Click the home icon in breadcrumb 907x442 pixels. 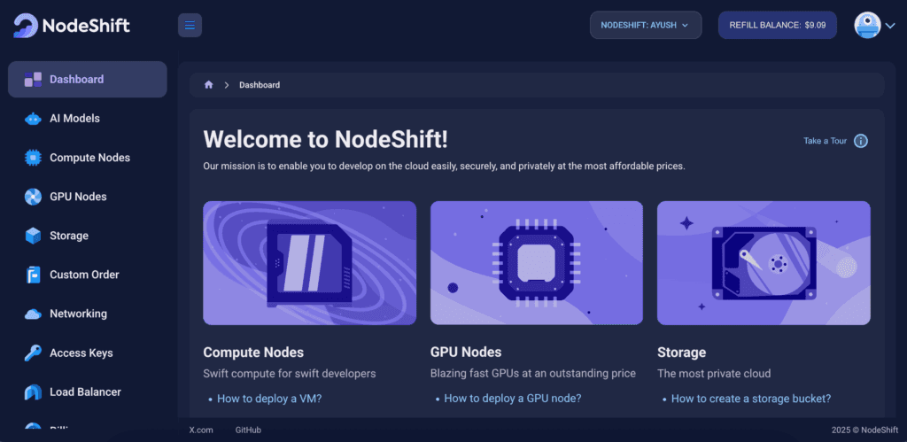[209, 85]
